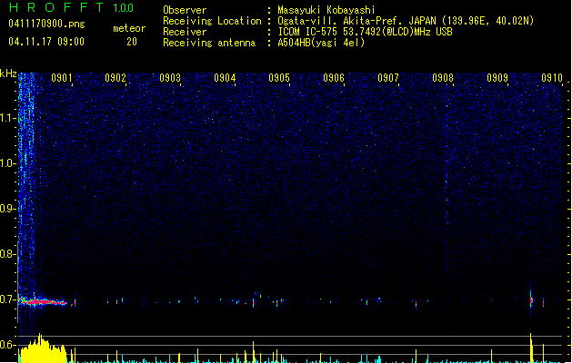Click the 0902 time marker
The width and height of the screenshot is (572, 363).
[x=115, y=78]
